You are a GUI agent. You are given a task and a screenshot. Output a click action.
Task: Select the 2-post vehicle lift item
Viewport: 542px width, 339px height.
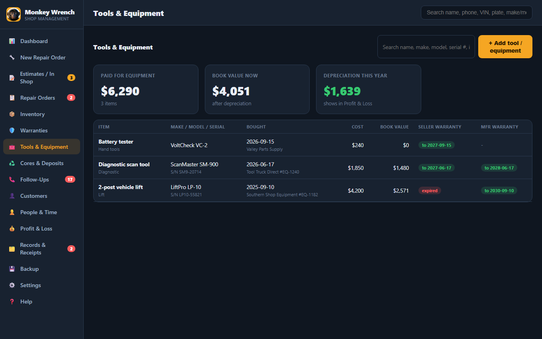(312, 190)
